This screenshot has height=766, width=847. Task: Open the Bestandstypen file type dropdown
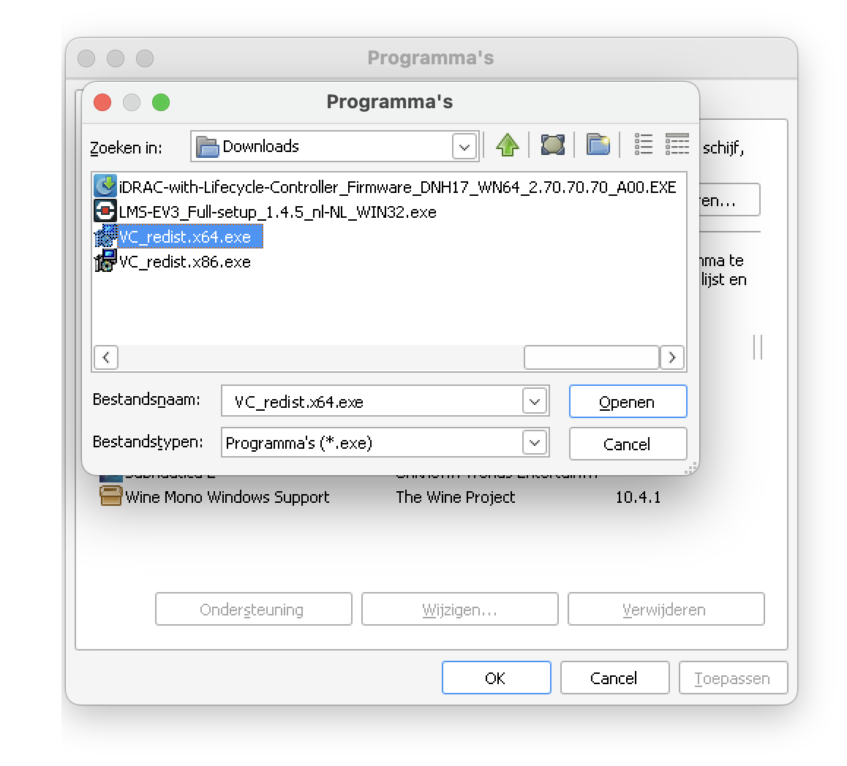click(535, 443)
